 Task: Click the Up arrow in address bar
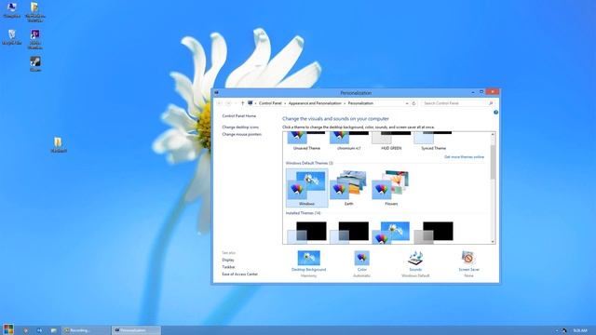[242, 103]
